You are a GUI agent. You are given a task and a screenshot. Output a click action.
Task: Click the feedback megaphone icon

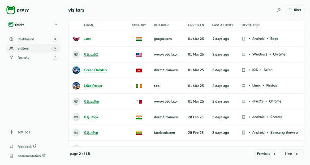coord(12,147)
